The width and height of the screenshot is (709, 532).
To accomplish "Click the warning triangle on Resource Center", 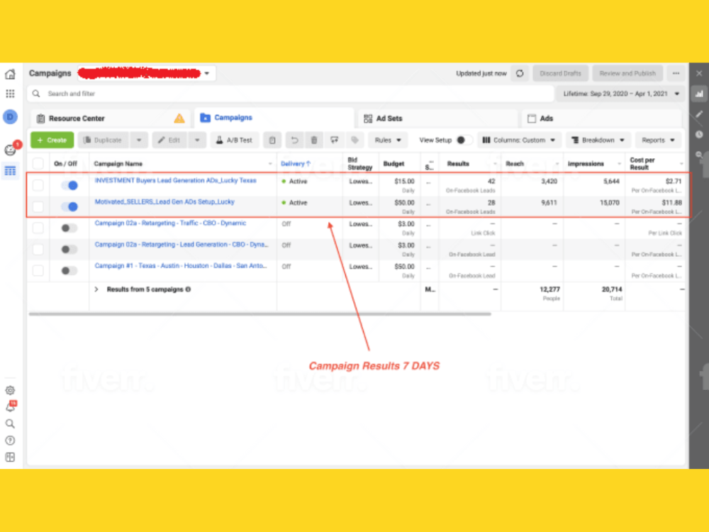I will click(179, 118).
